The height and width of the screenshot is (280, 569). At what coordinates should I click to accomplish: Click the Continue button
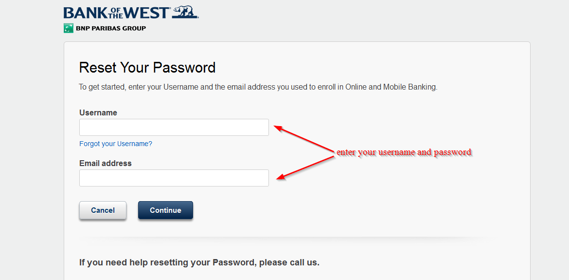tap(165, 210)
